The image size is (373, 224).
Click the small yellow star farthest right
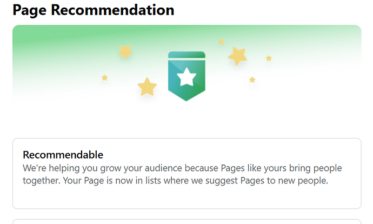[269, 58]
